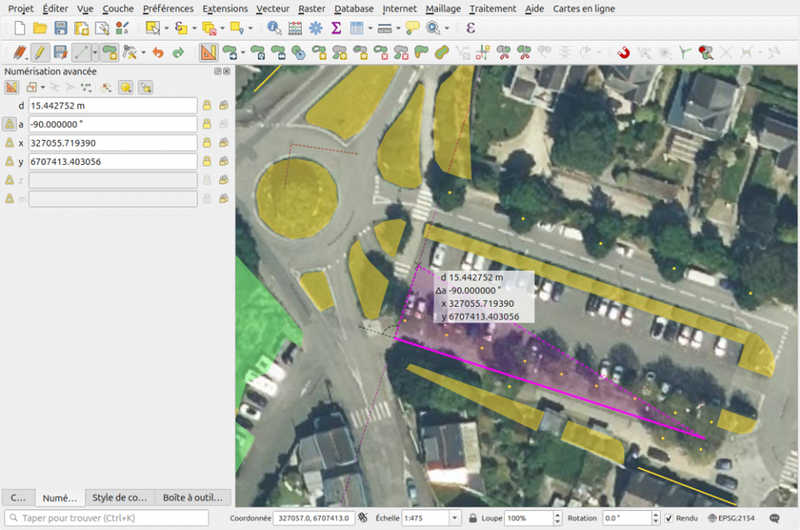Open the Field Calculator
This screenshot has width=800, height=530.
click(296, 27)
